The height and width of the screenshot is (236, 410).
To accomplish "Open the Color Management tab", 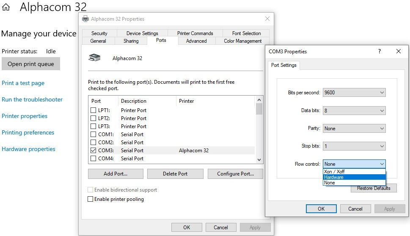I will click(242, 41).
